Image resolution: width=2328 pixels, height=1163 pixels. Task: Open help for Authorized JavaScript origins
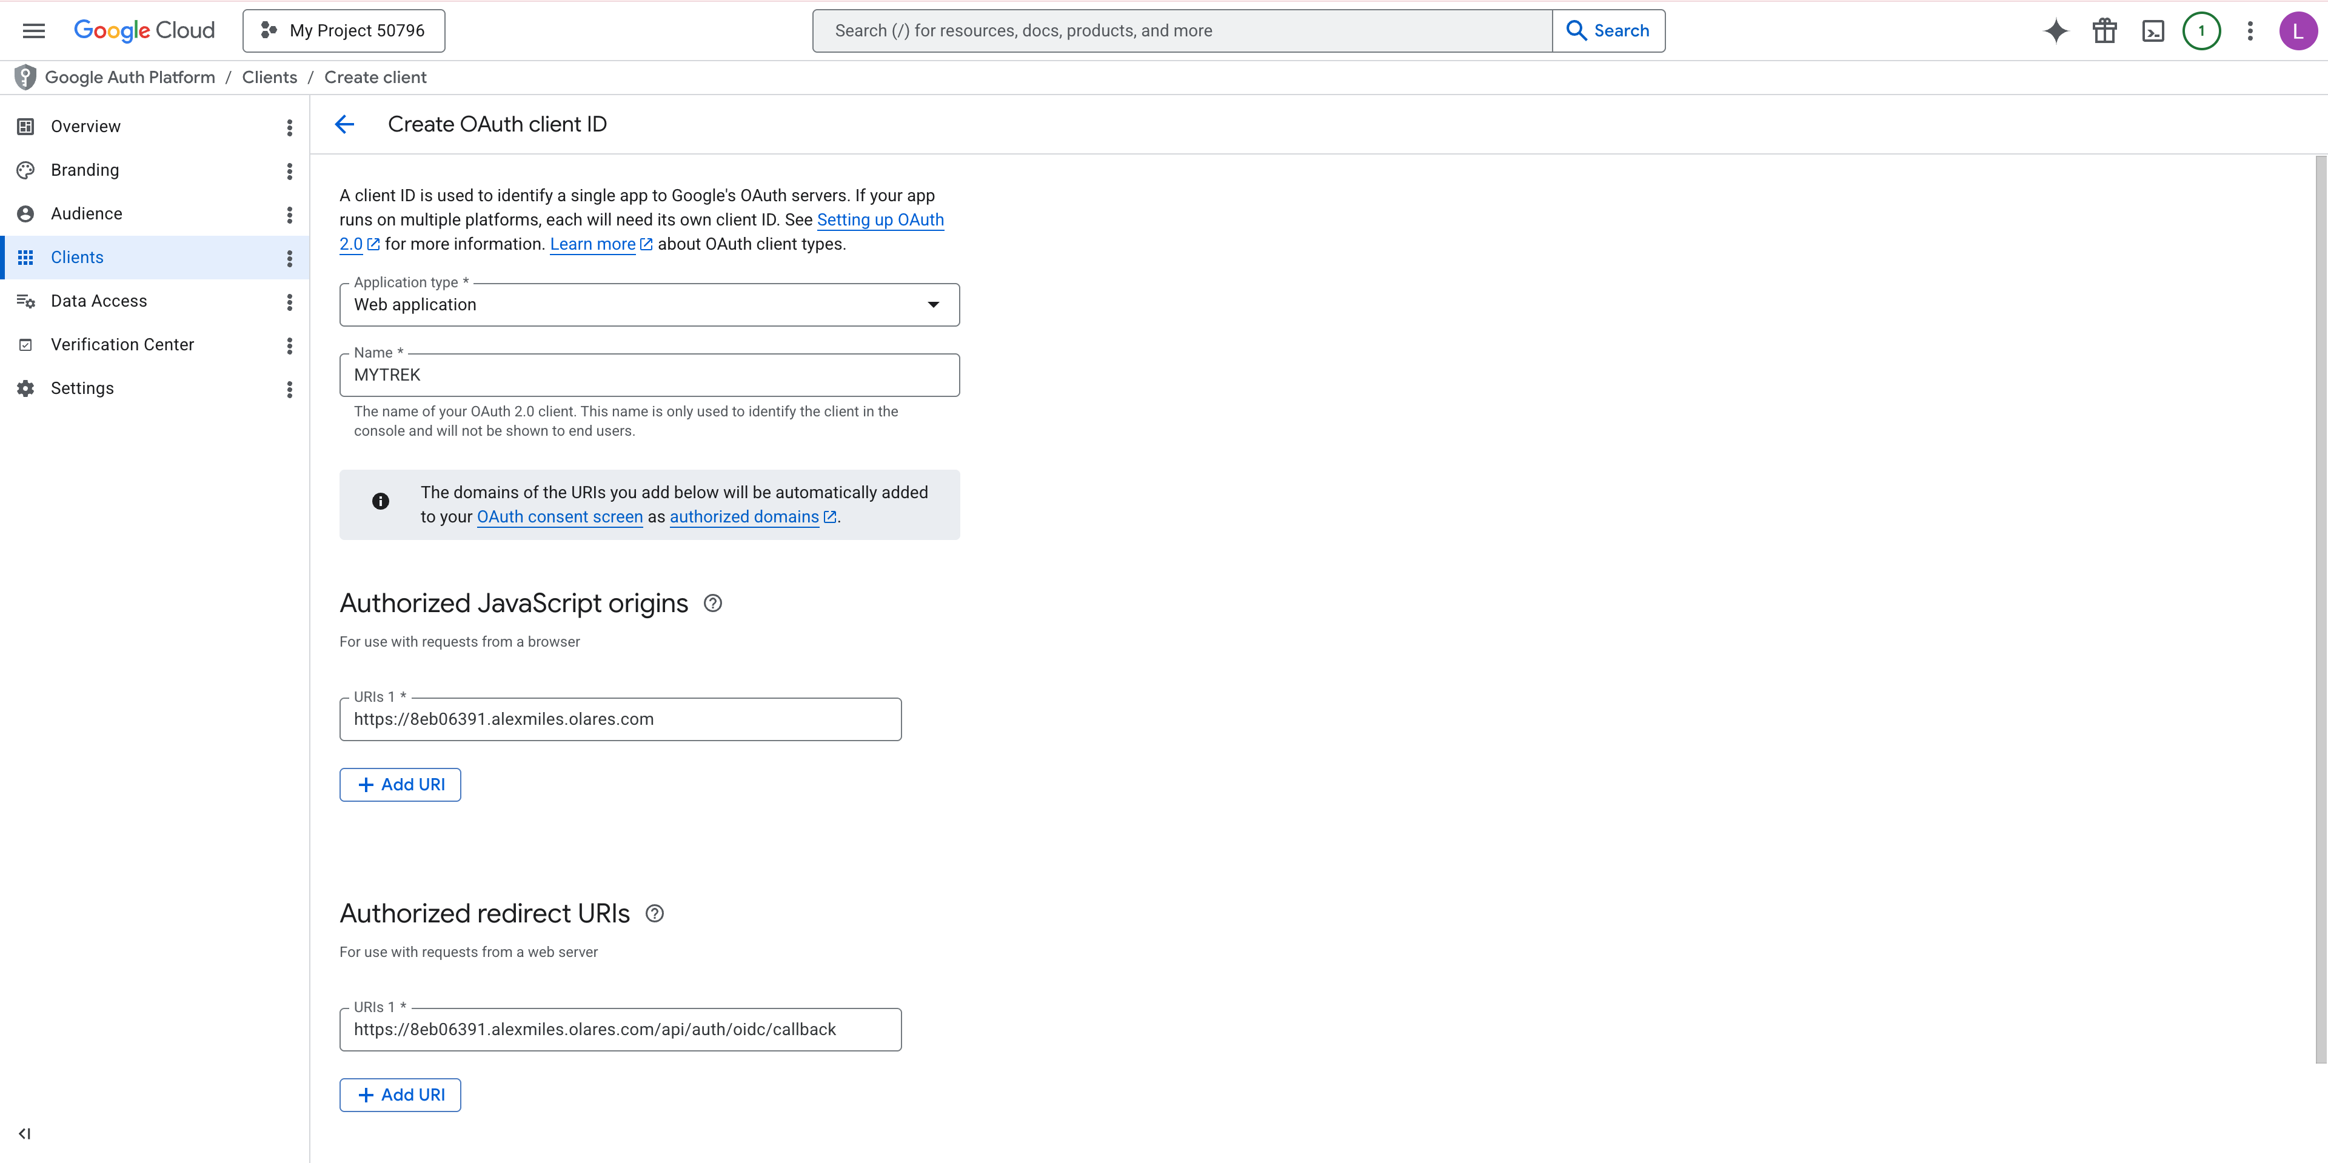click(712, 603)
